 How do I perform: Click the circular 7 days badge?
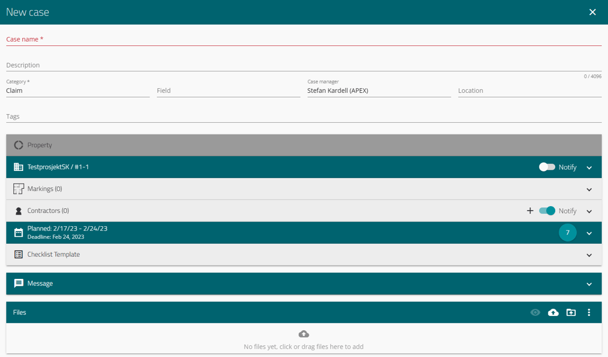click(x=568, y=233)
